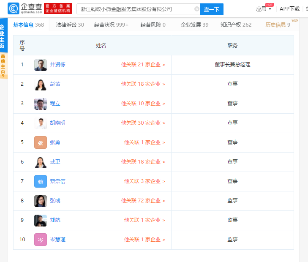Select the 品牌主页 side tab
The image size is (308, 262).
coord(3,66)
